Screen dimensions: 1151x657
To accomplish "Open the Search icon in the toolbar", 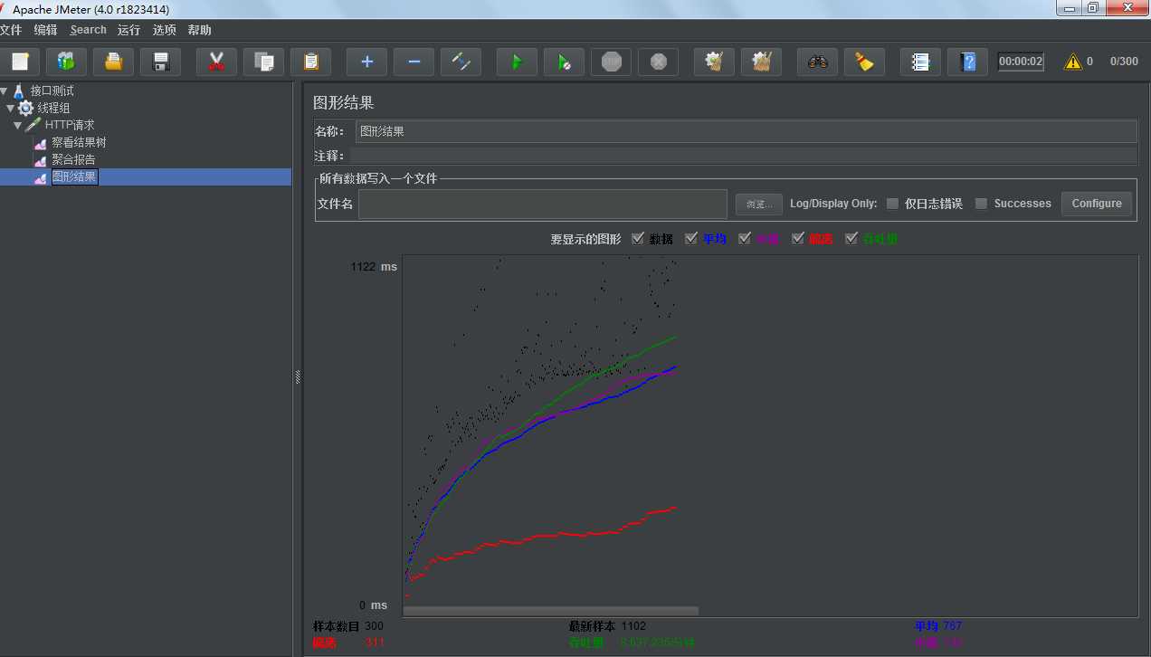I will 817,62.
